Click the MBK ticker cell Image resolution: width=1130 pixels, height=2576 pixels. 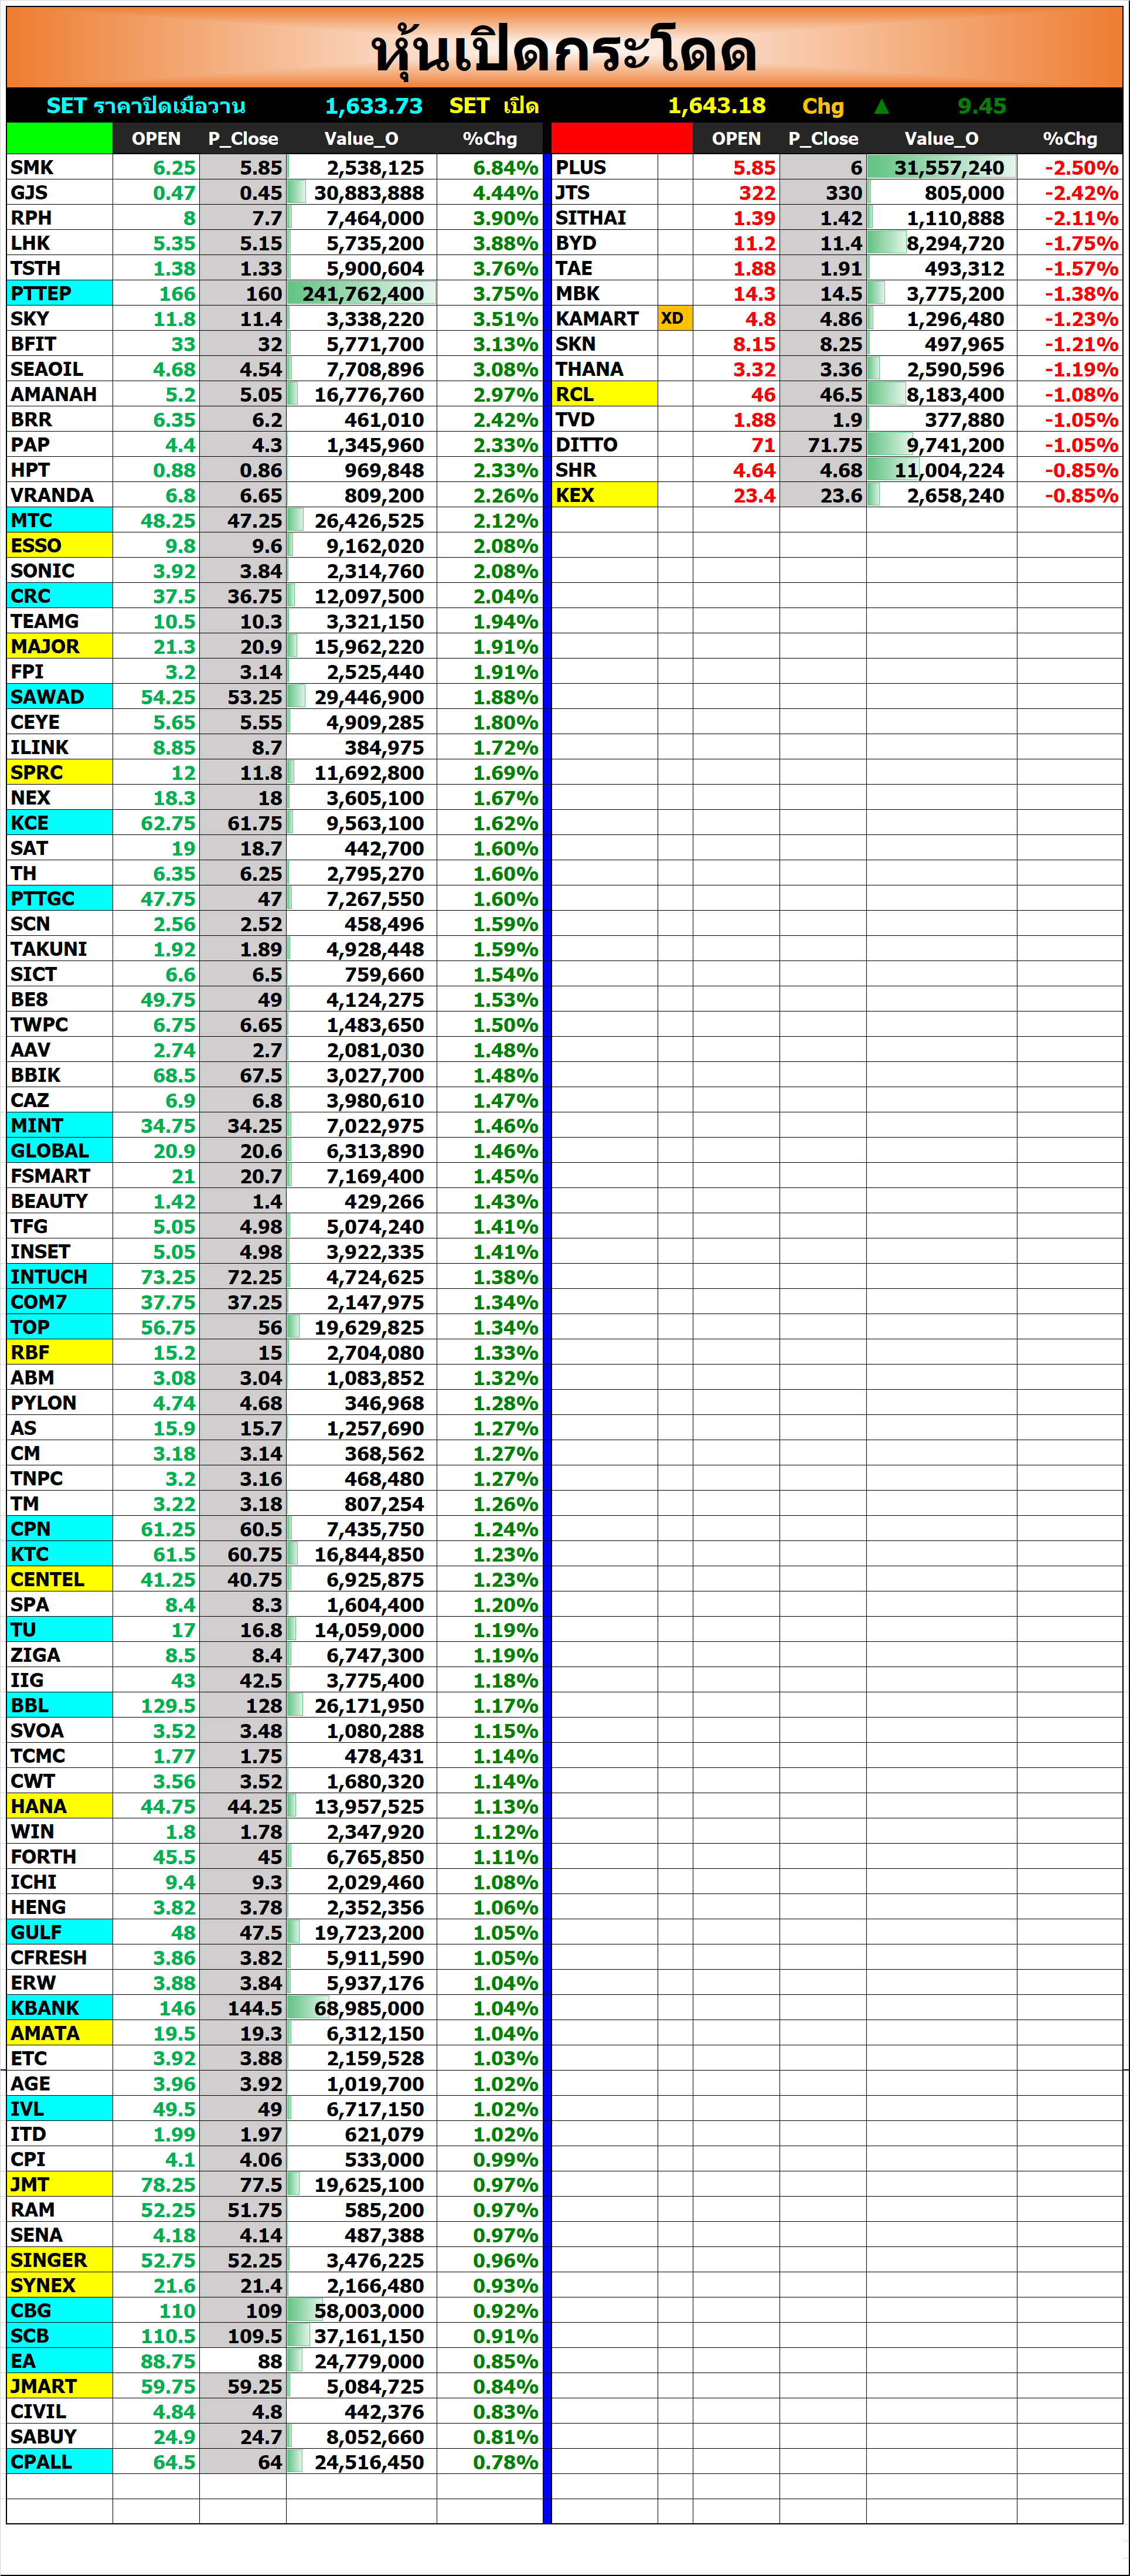click(604, 293)
